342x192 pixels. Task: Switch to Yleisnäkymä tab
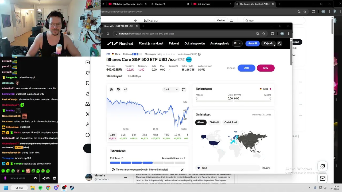point(114,76)
